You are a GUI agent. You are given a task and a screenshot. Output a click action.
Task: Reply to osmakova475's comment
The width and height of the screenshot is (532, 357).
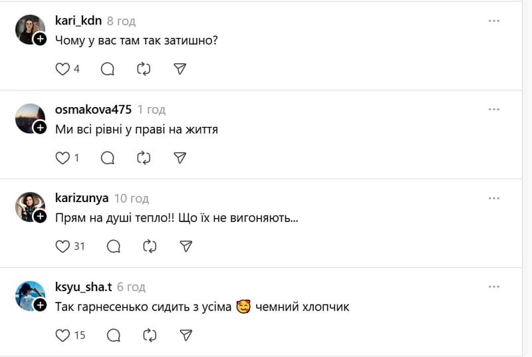(108, 158)
